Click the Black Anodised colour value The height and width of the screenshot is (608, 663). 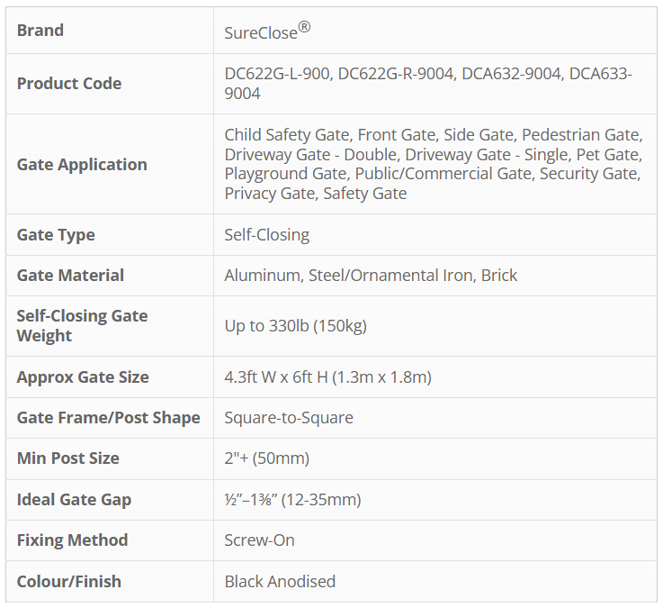pos(280,581)
